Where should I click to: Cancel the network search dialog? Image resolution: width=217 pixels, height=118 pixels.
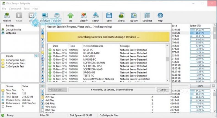(x=163, y=90)
